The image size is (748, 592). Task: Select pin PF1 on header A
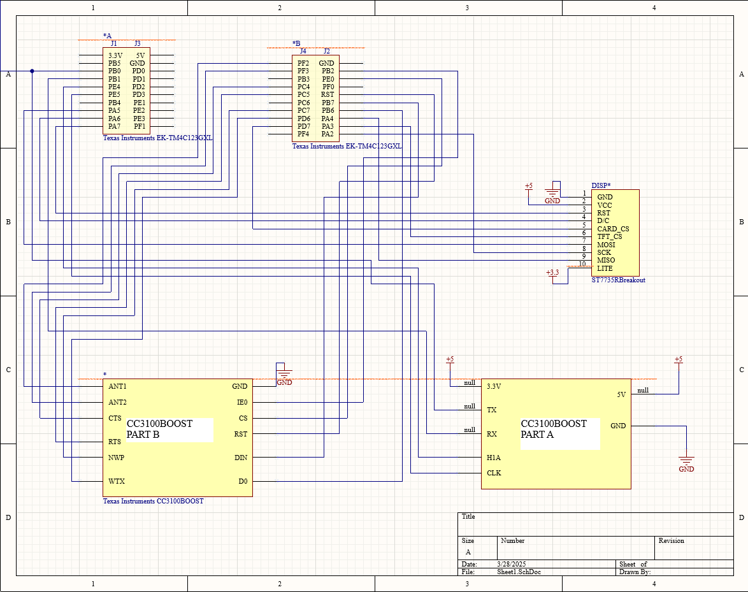pos(140,126)
